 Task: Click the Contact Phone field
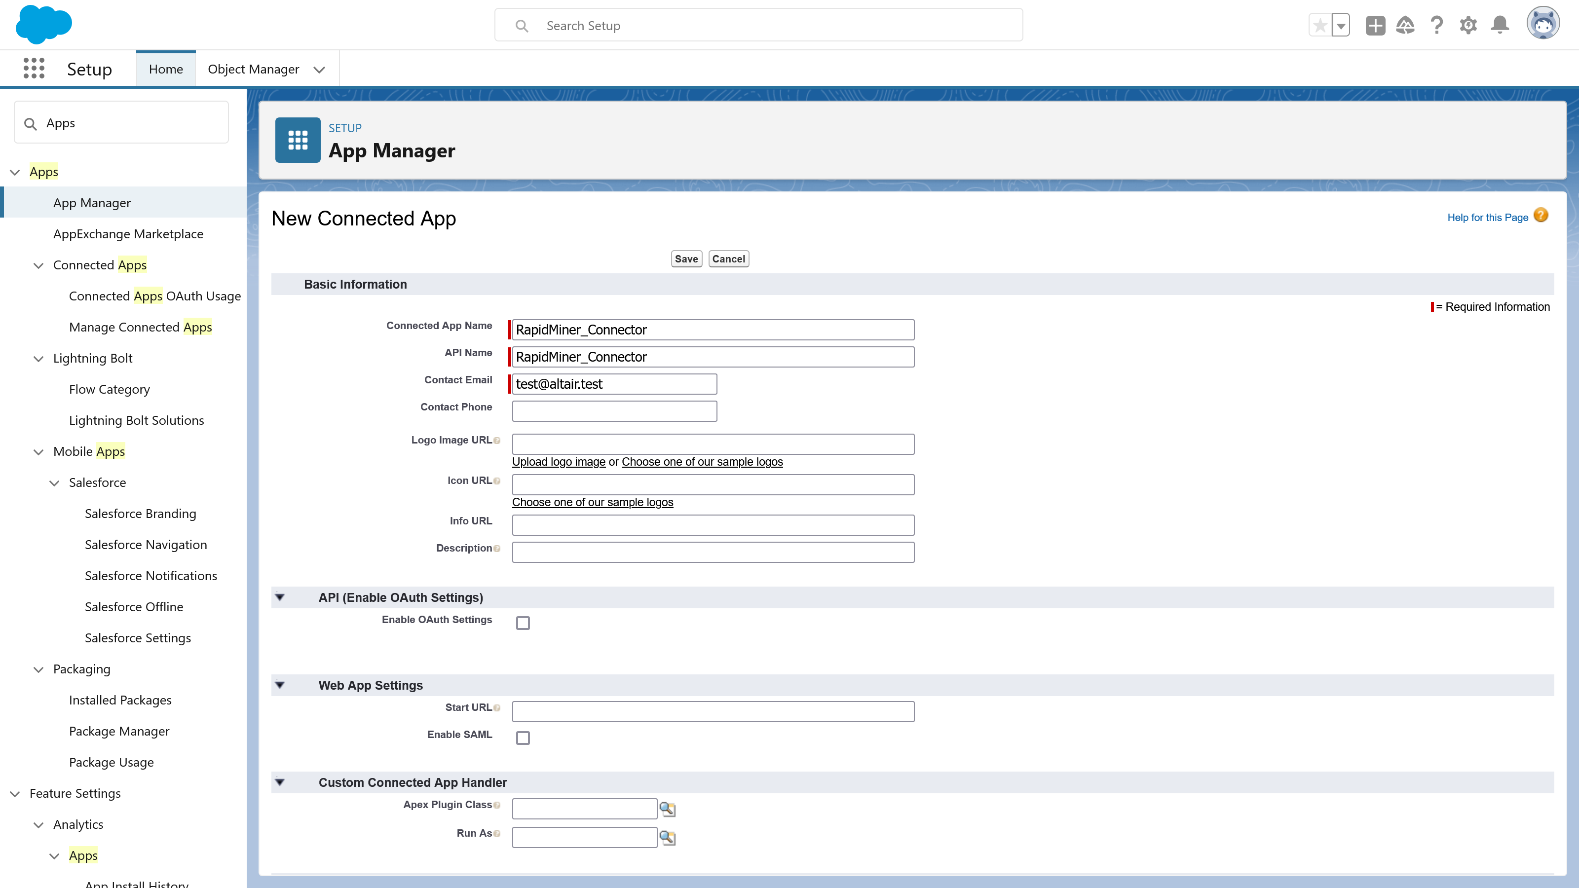point(614,410)
